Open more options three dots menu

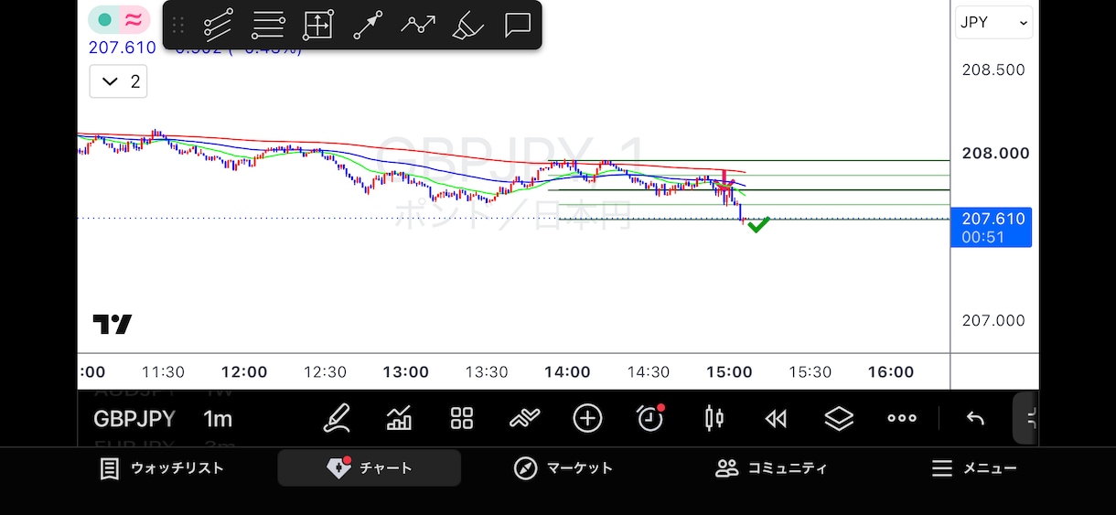coord(902,419)
